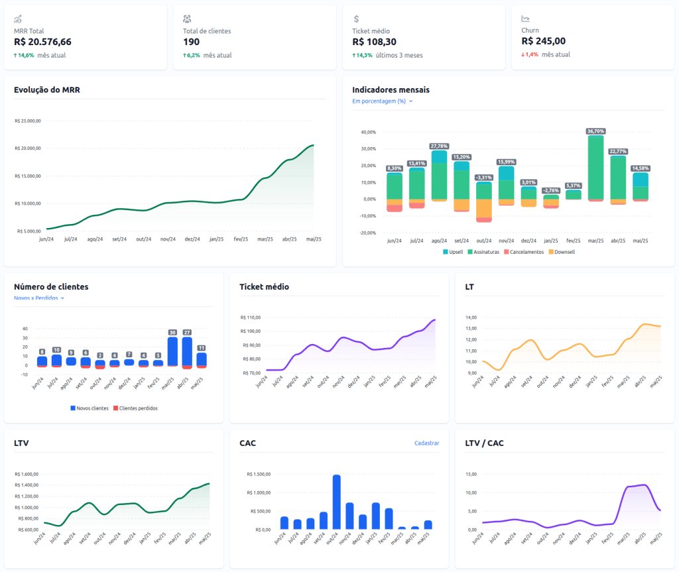This screenshot has height=572, width=679.
Task: Click the 'LT' chart title
Action: pos(469,286)
